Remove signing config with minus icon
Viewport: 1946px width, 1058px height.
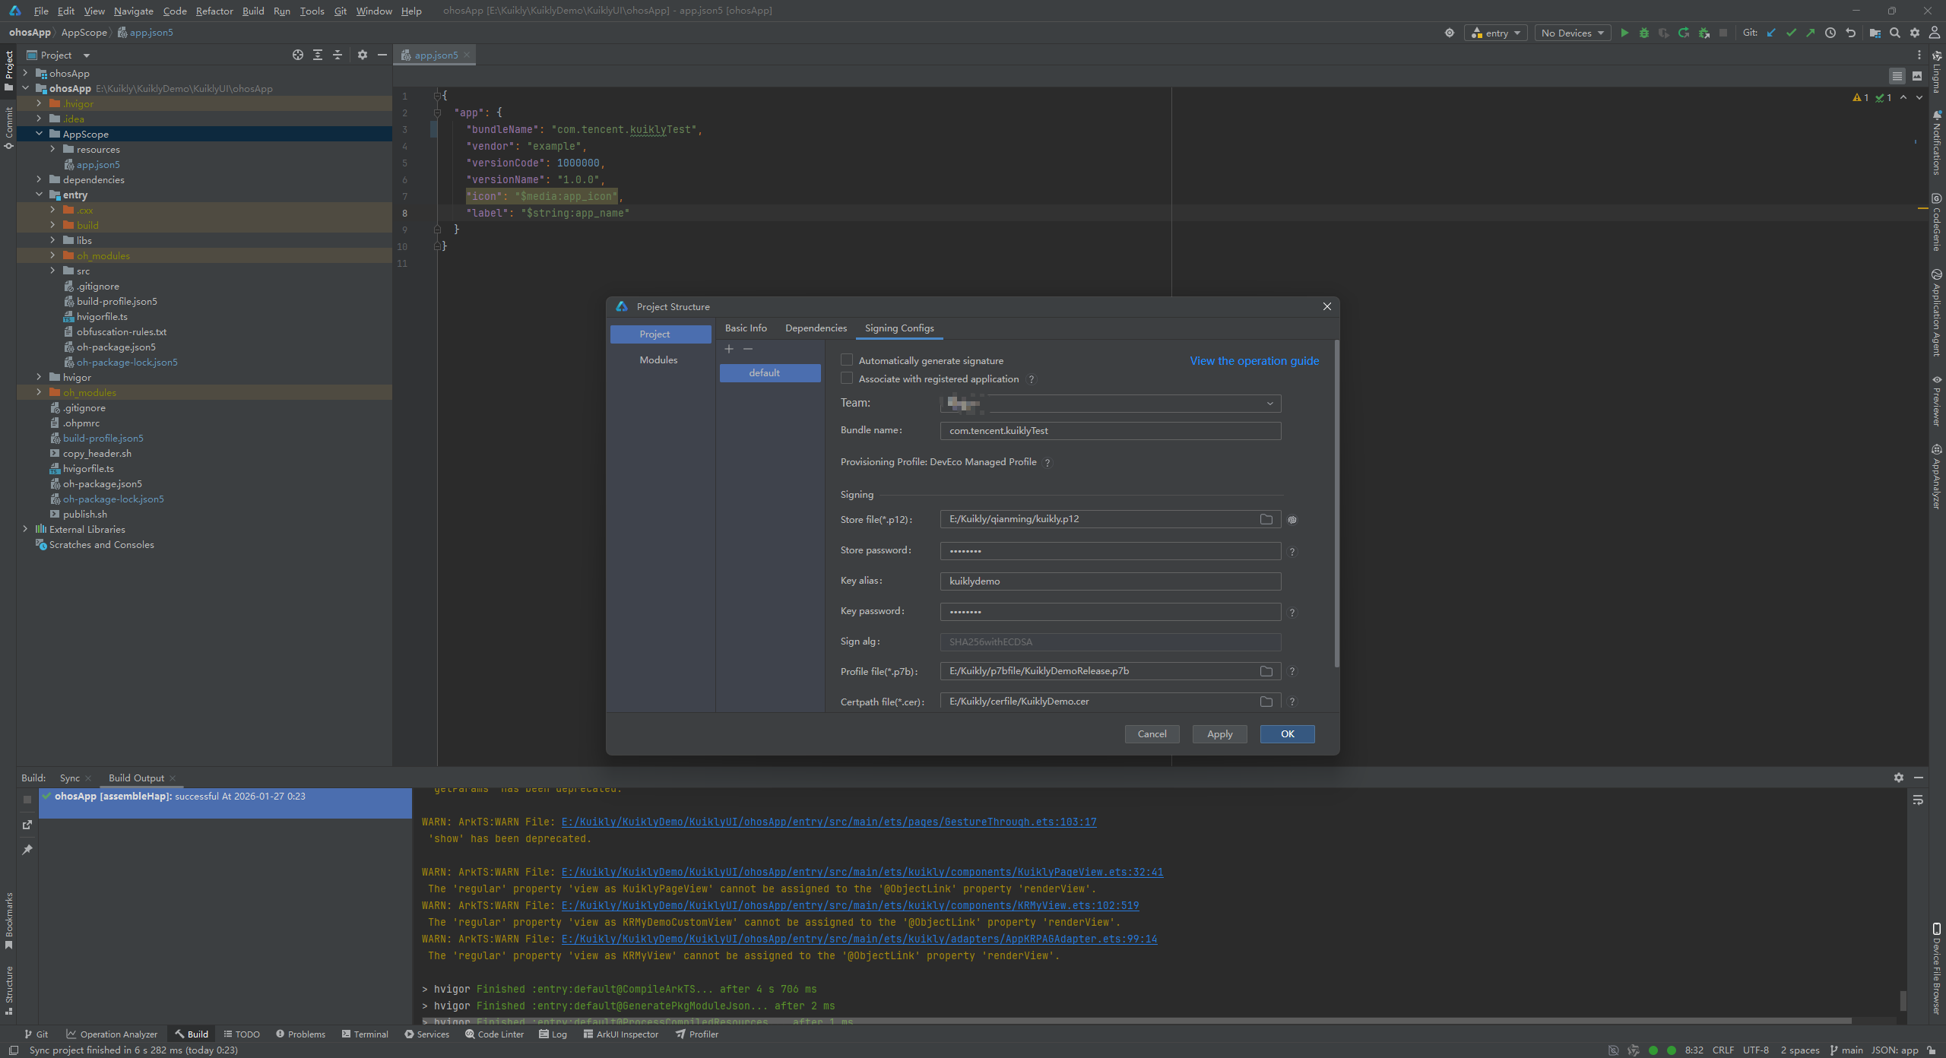(x=748, y=349)
